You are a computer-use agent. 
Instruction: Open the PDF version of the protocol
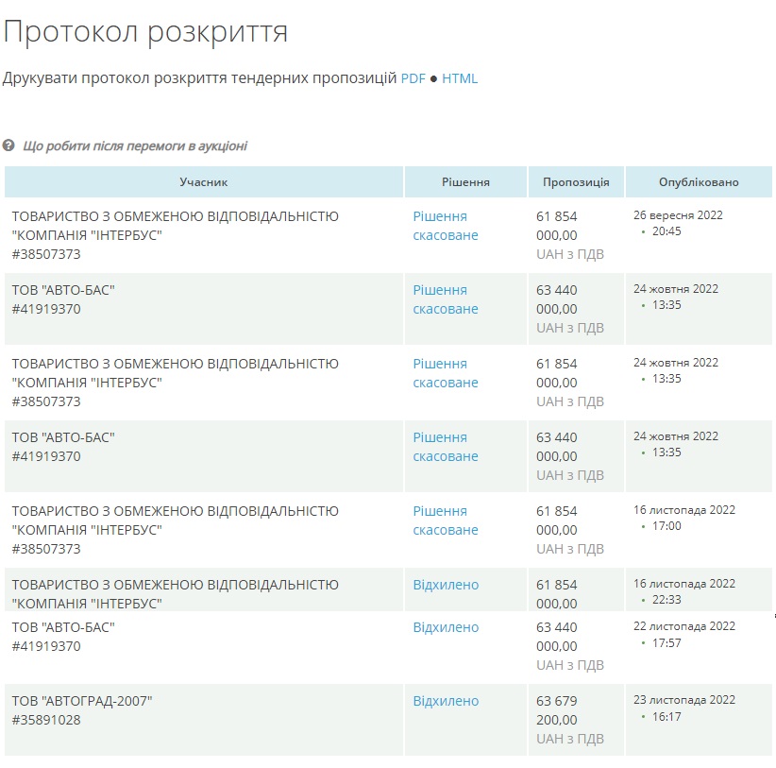(413, 78)
